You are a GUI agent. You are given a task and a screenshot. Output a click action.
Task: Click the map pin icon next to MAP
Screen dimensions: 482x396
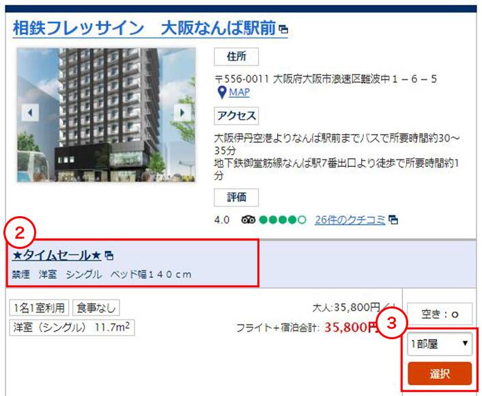click(222, 92)
